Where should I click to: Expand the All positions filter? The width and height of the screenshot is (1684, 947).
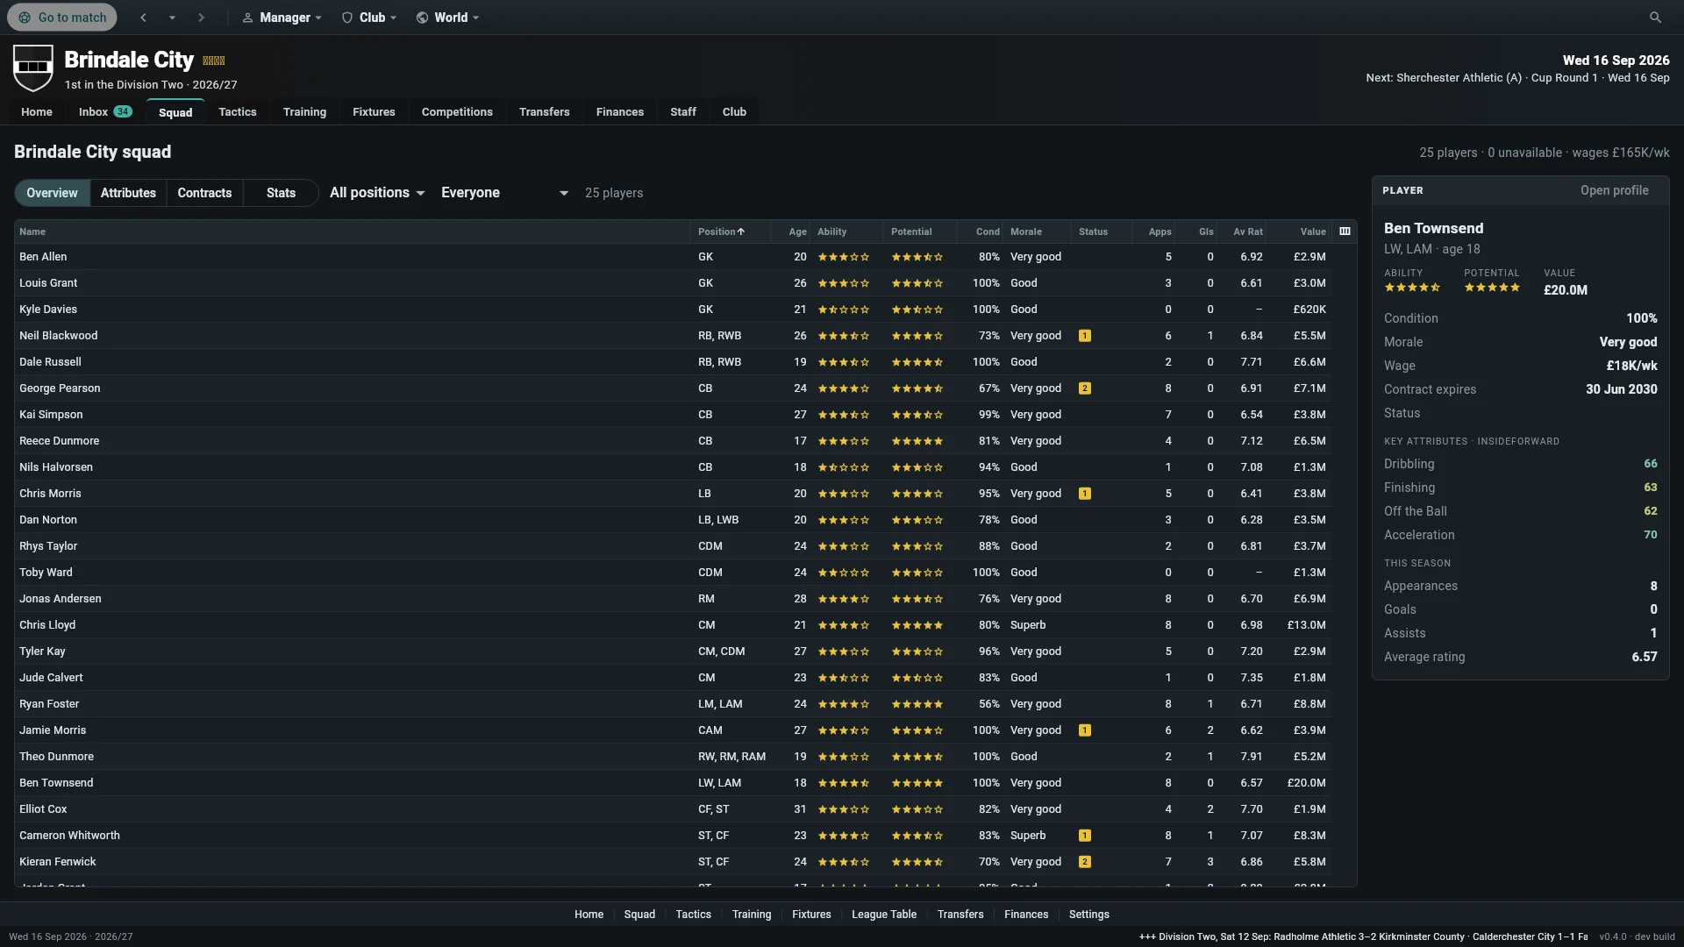377,193
